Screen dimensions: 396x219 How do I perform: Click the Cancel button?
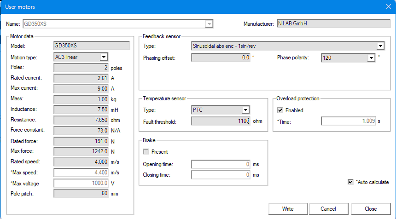click(x=328, y=209)
